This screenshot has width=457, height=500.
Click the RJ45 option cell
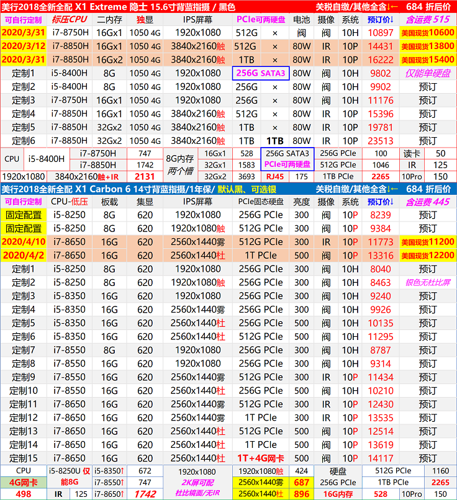[x=274, y=177]
